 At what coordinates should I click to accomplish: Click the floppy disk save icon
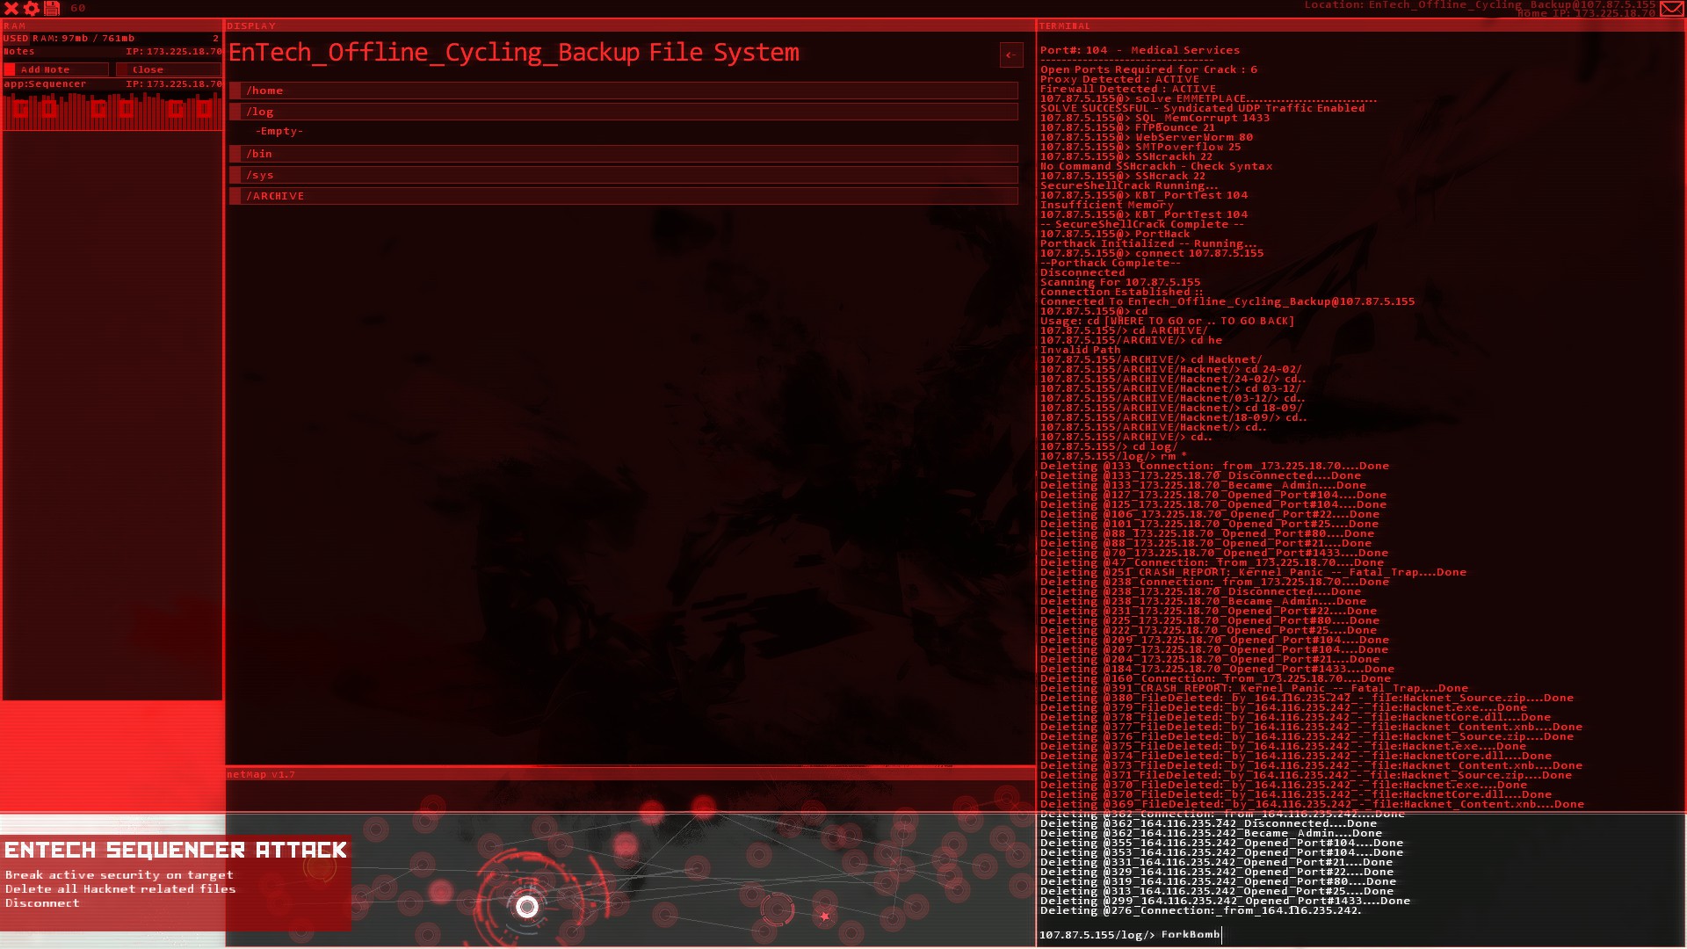tap(52, 8)
